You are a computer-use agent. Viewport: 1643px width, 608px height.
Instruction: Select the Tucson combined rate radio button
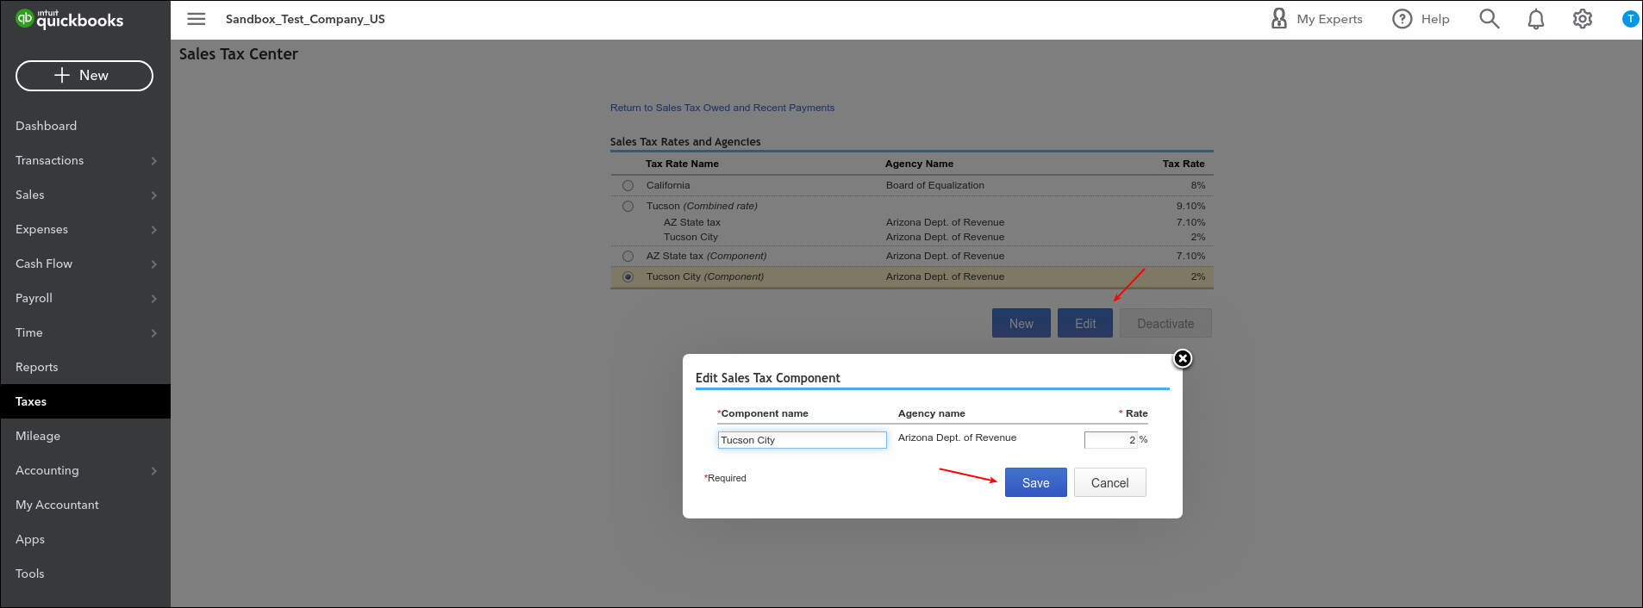628,206
